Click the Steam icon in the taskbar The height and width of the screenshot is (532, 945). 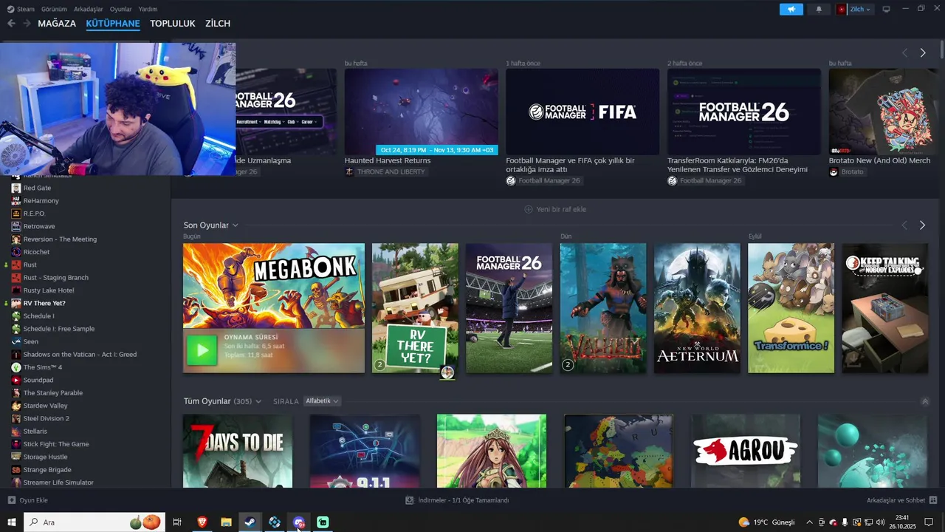[x=250, y=522]
